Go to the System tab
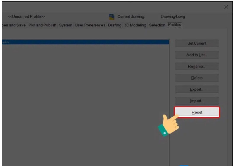Viewport: 233px width, 166px height. pyautogui.click(x=65, y=25)
